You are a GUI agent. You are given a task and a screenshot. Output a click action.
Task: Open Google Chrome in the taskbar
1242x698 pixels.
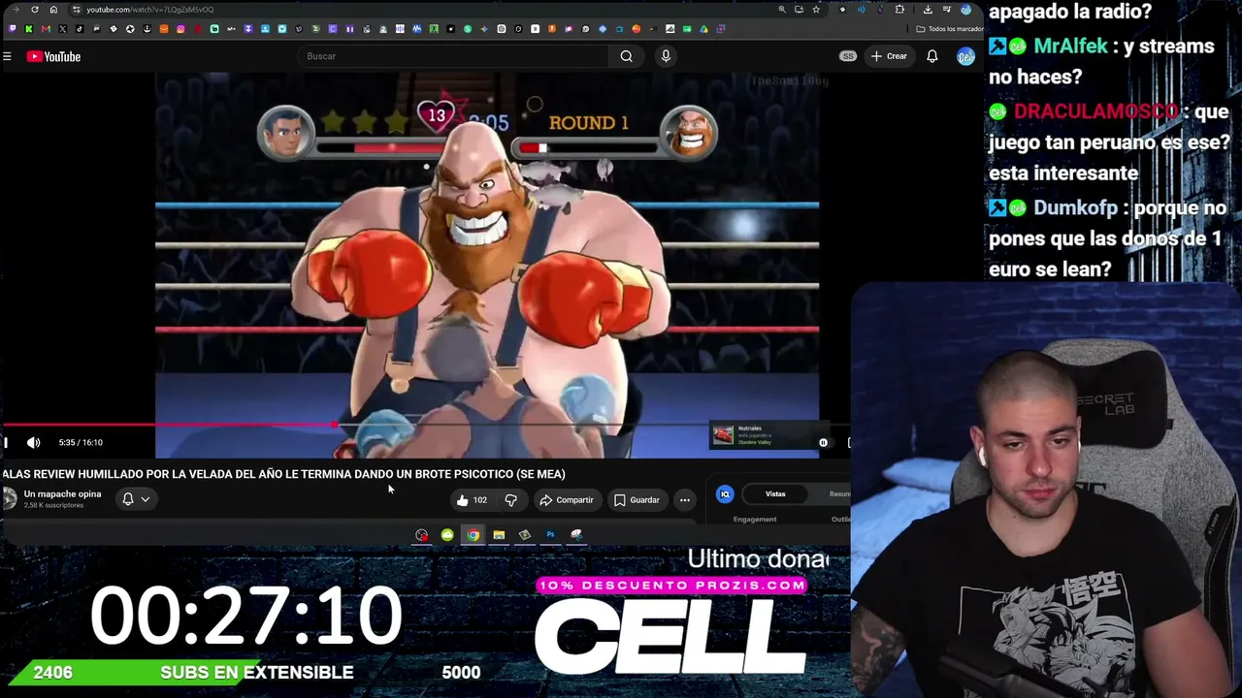pos(473,535)
